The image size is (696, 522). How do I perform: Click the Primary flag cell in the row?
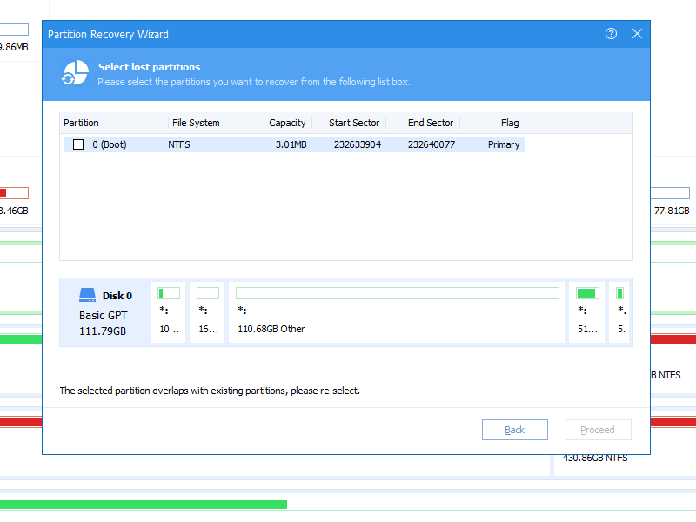coord(504,144)
